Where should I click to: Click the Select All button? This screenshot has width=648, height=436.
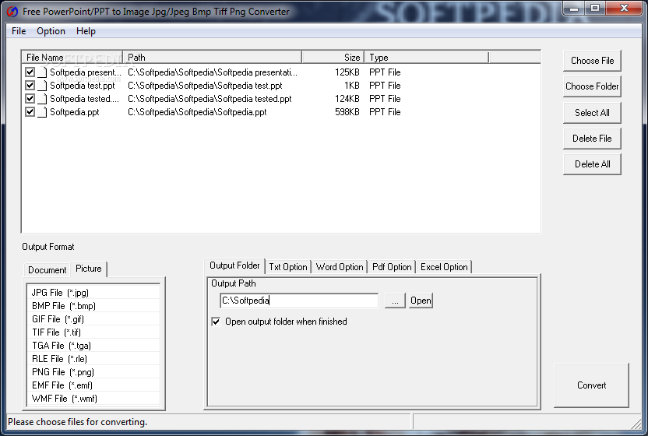592,113
